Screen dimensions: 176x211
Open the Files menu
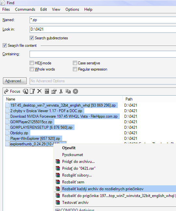(x=6, y=9)
